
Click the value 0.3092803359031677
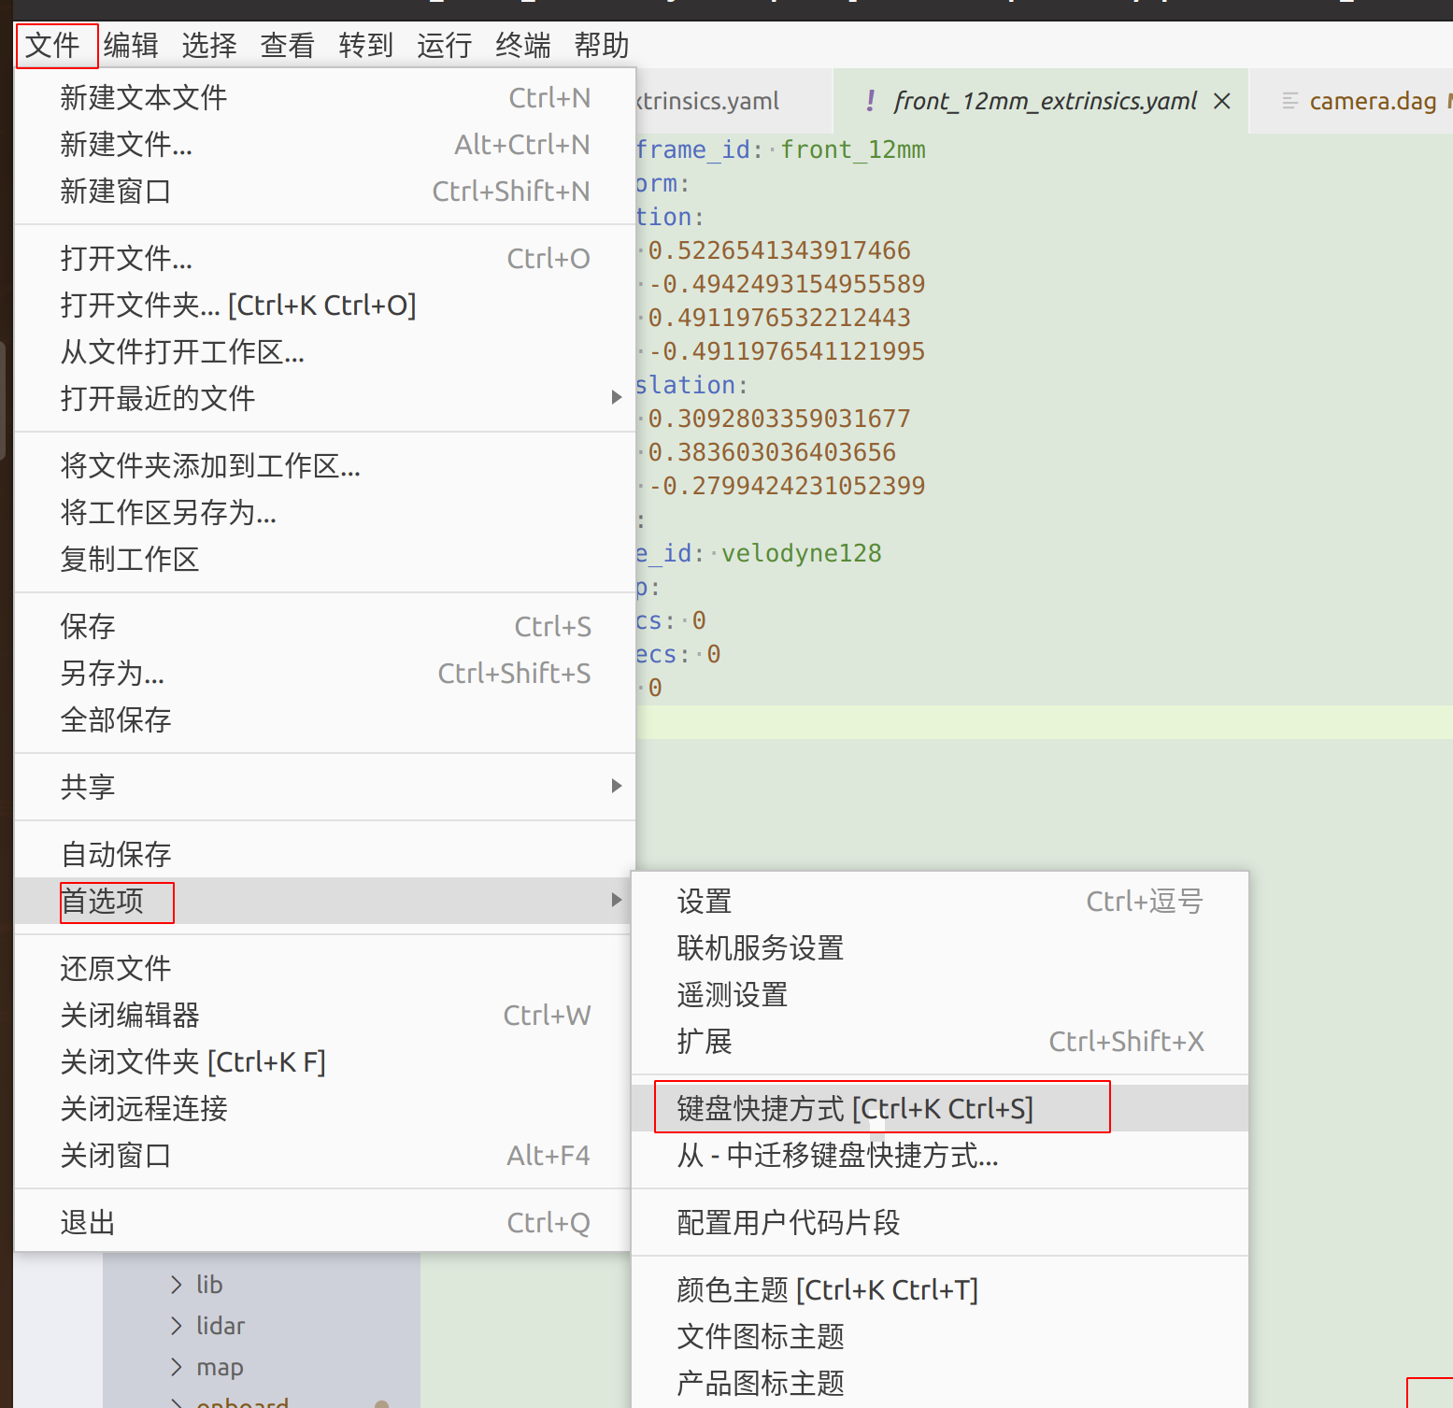pos(778,419)
